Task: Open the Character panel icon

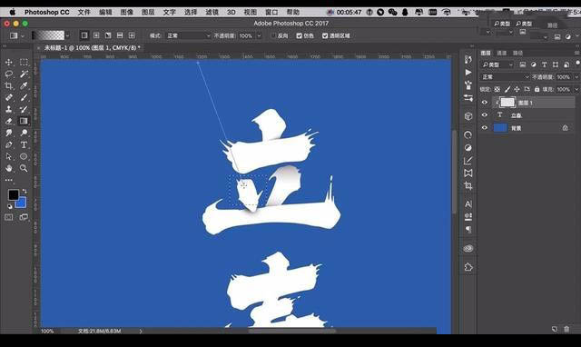Action: coord(468,203)
